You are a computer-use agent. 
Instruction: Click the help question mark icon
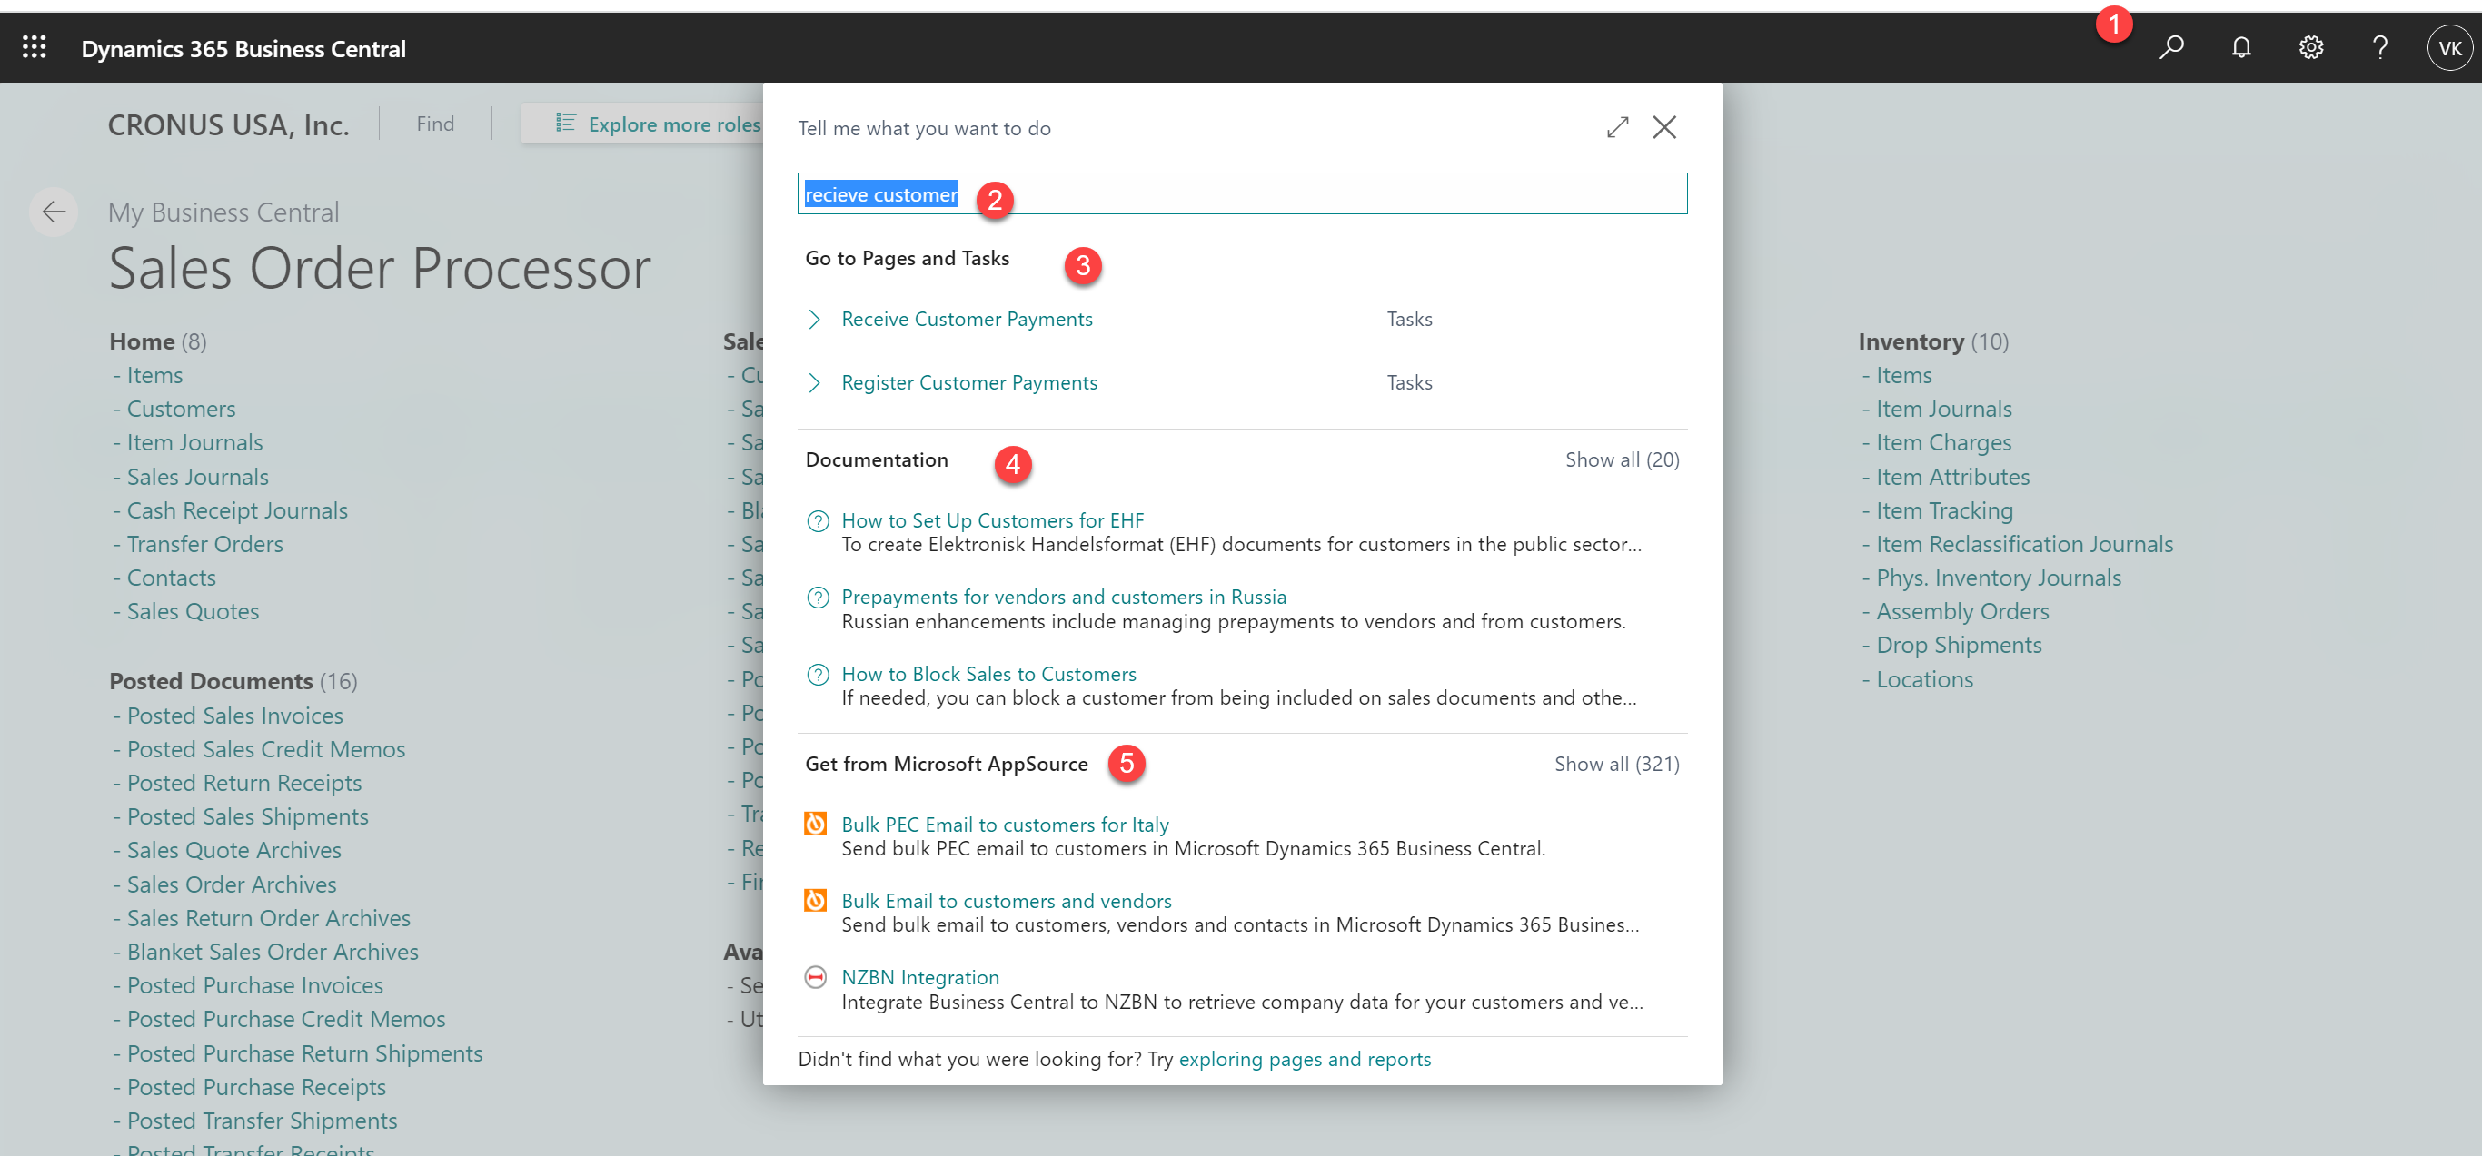(x=2380, y=47)
